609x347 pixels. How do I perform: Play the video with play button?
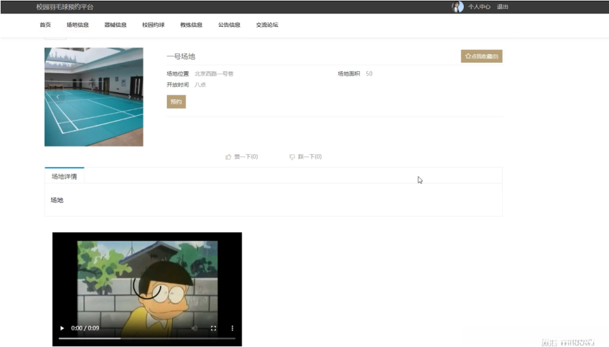point(62,328)
